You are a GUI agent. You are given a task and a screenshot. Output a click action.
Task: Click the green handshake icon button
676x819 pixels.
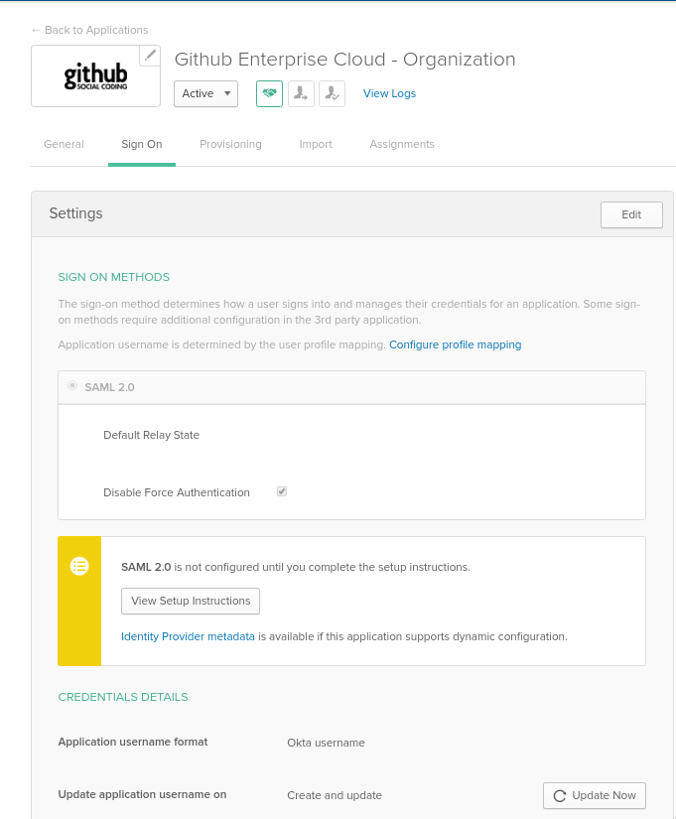pyautogui.click(x=270, y=93)
